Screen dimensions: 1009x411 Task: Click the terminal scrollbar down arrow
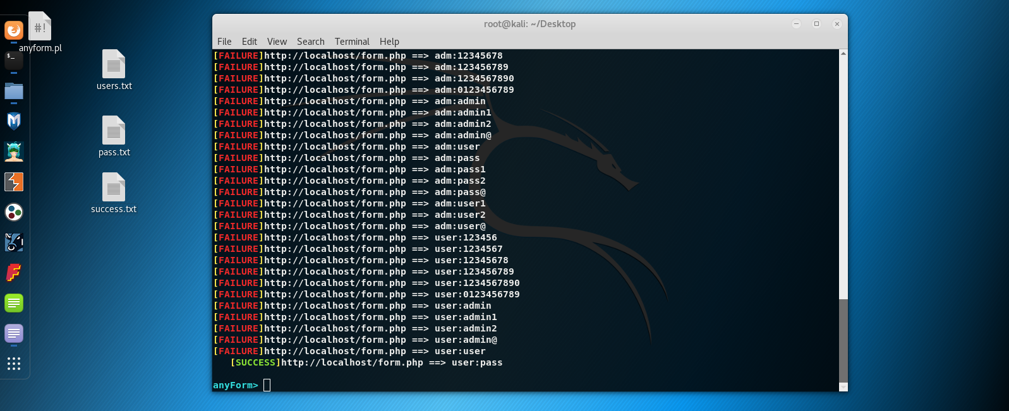click(843, 387)
